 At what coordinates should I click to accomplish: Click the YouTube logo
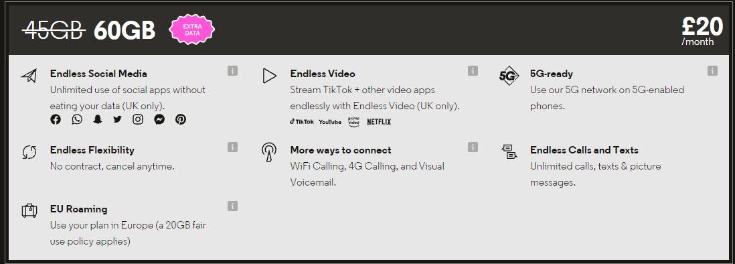coord(330,122)
